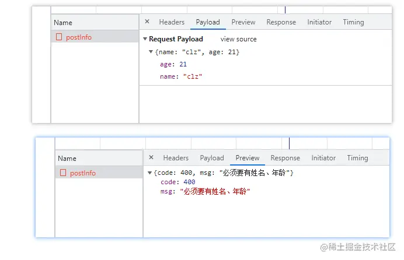This screenshot has width=404, height=260.
Task: Show the Initiator tab in the lower panel
Action: click(323, 158)
